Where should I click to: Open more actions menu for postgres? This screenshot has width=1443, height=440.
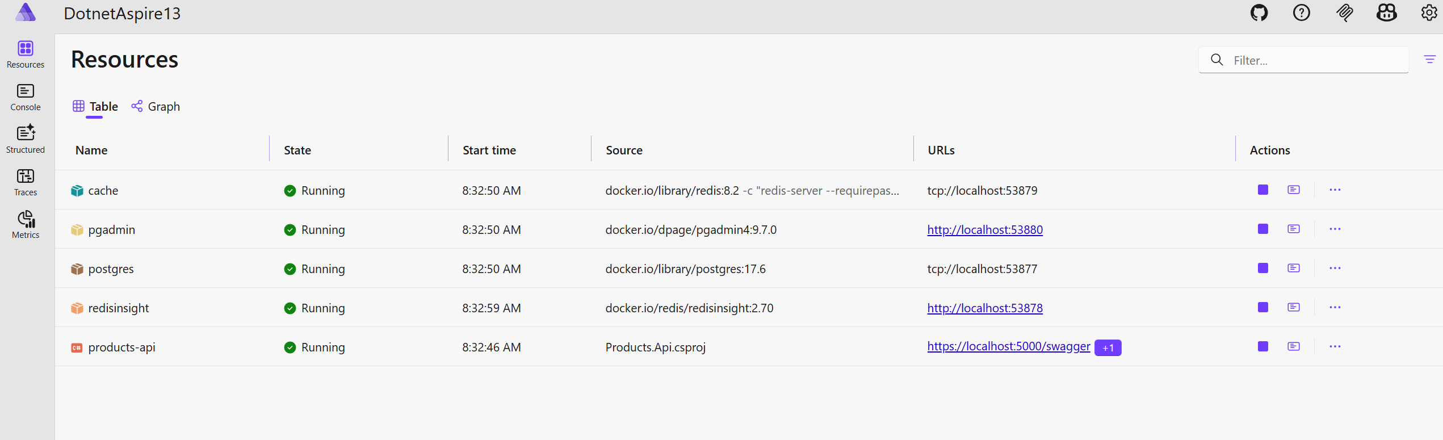point(1335,268)
